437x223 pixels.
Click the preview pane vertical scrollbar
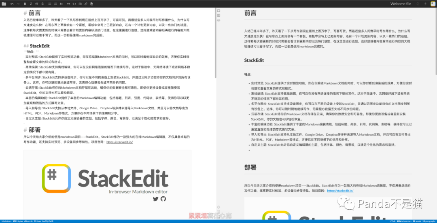[436, 41]
